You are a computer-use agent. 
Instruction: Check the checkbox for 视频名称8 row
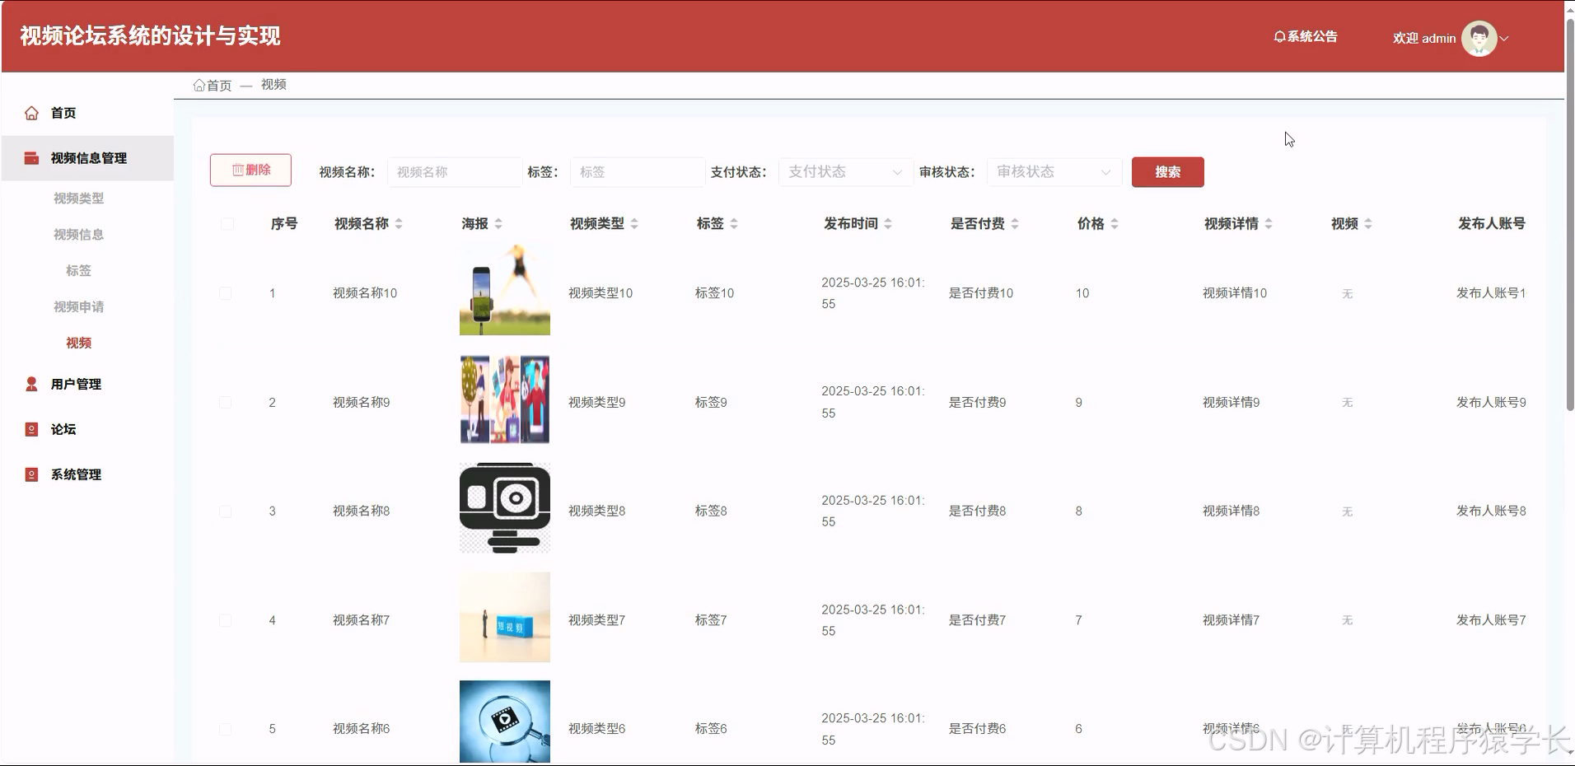click(226, 511)
